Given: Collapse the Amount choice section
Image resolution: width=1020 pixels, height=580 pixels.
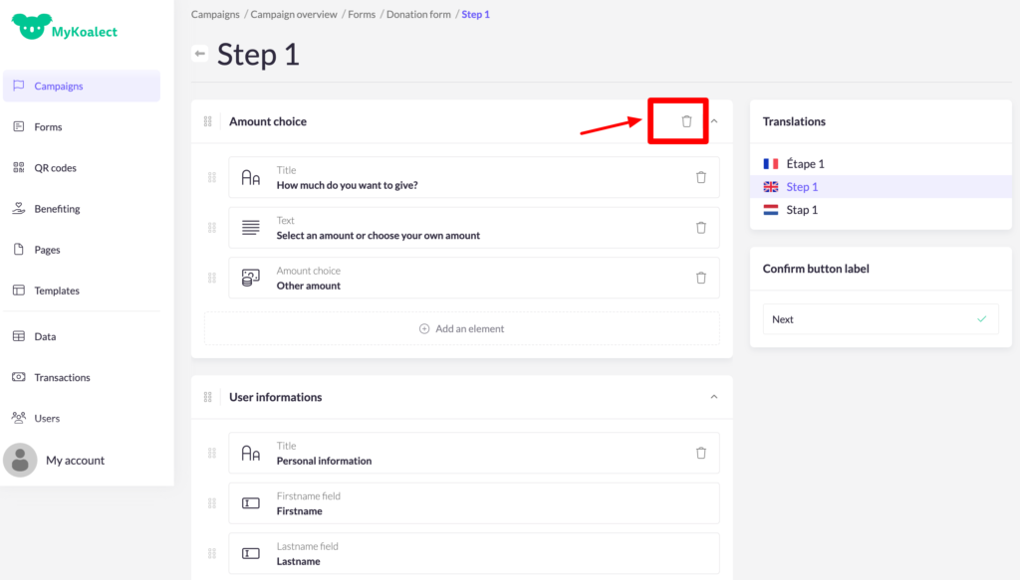Looking at the screenshot, I should [713, 121].
